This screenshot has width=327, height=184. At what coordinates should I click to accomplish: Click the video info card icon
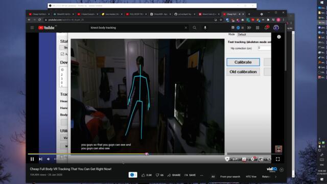[279, 37]
